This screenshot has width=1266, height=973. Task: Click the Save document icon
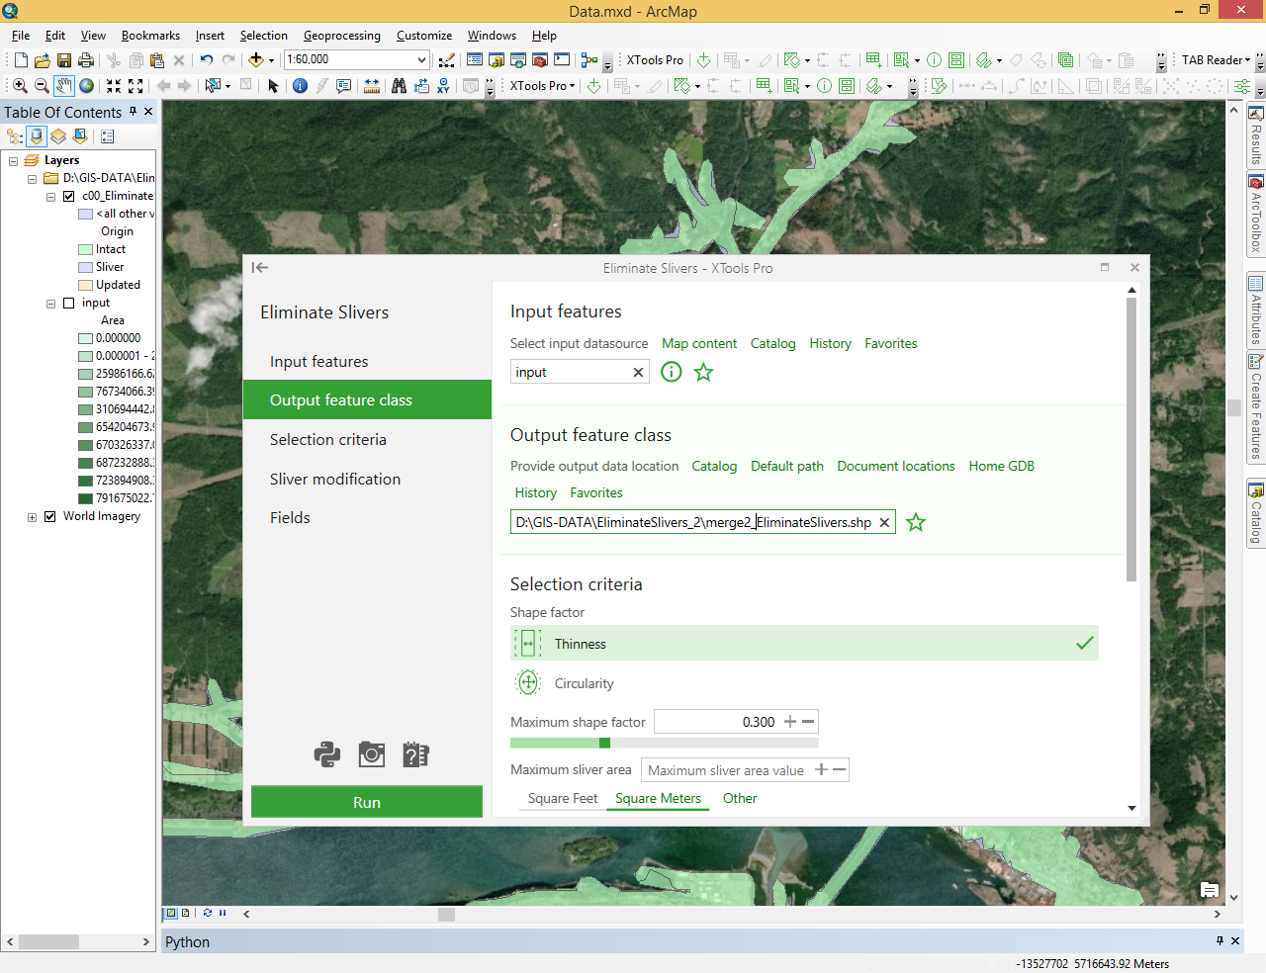coord(64,60)
